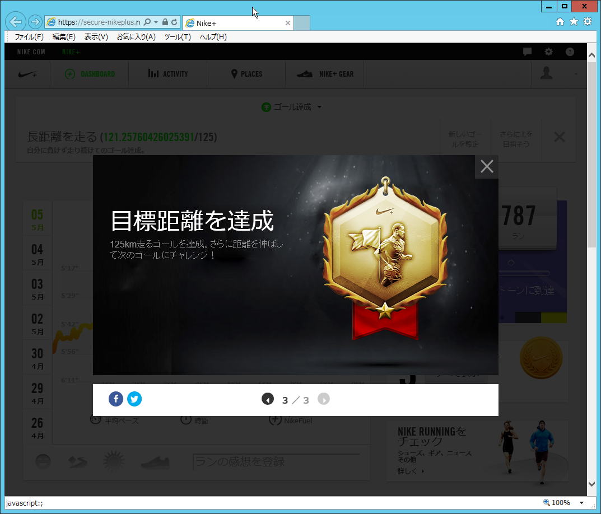Viewport: 601px width, 514px height.
Task: Open a new browser tab
Action: point(302,23)
